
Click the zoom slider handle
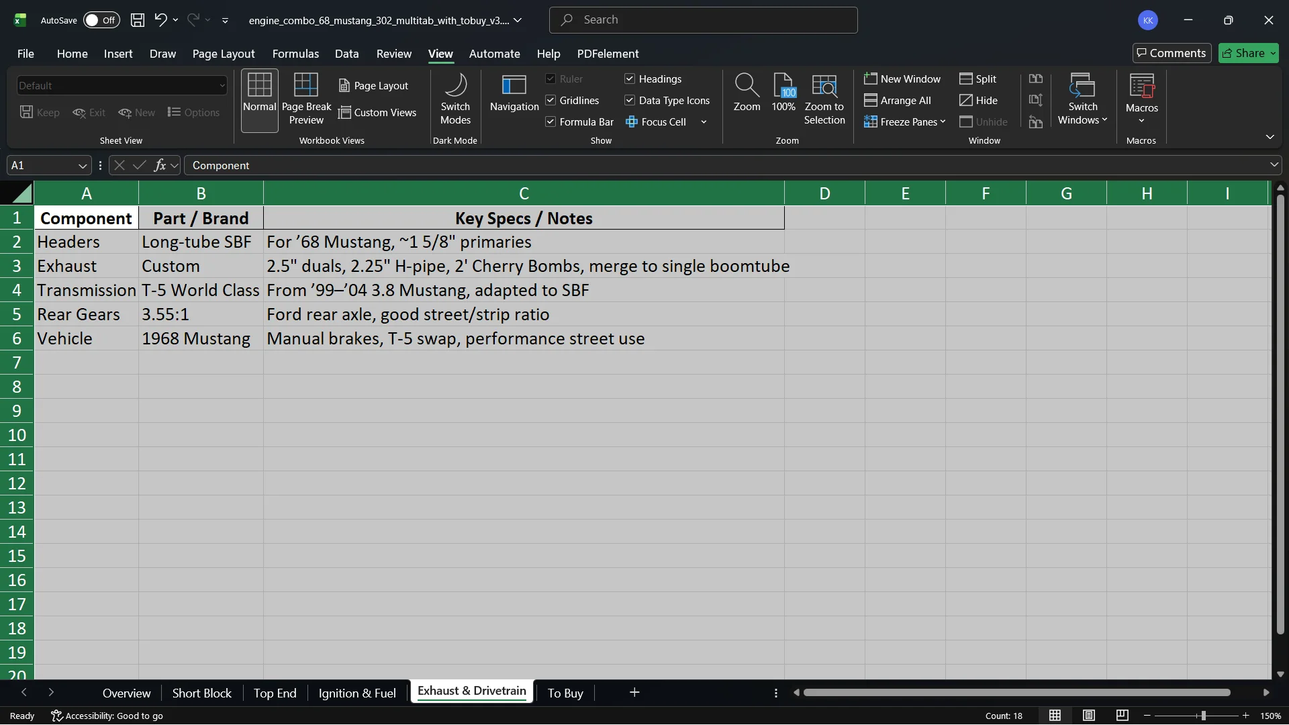pos(1203,716)
